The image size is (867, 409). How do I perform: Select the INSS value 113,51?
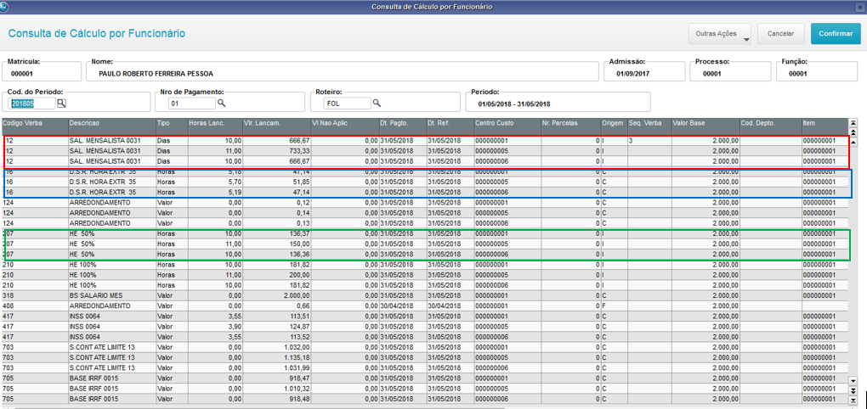pos(276,317)
